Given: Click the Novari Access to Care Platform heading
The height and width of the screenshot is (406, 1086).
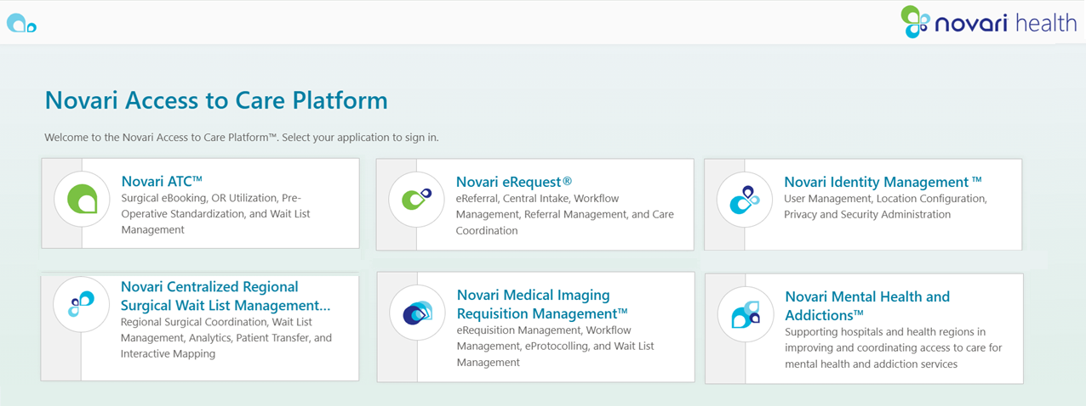Looking at the screenshot, I should [216, 100].
